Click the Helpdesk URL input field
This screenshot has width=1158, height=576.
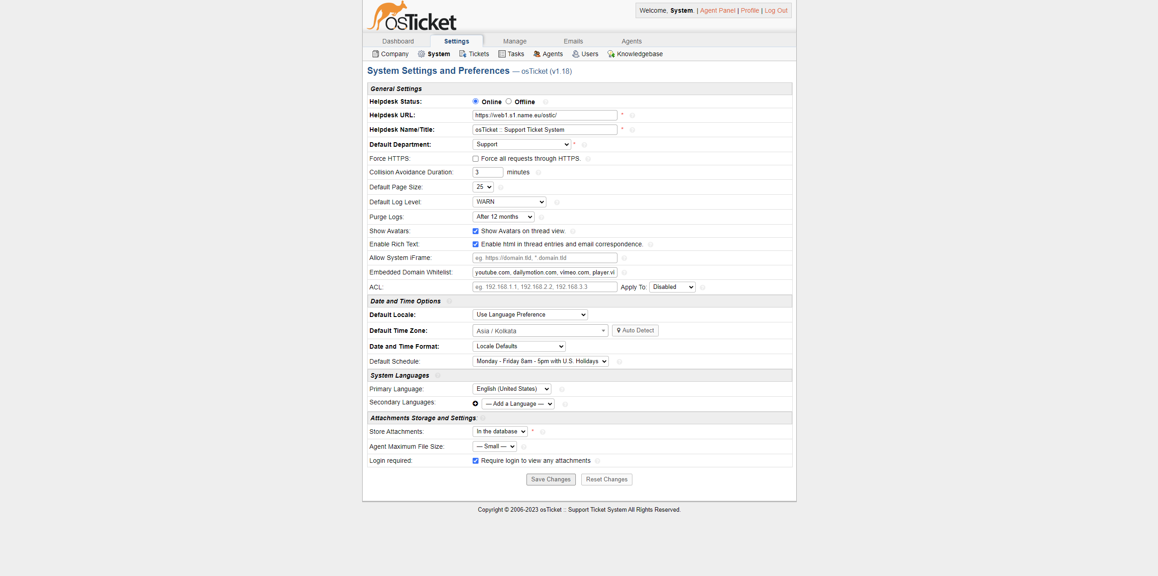544,116
